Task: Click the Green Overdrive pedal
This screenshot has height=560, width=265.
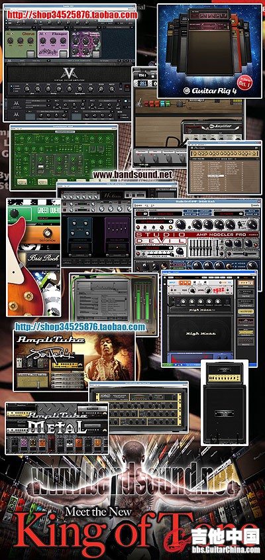Action: [x=34, y=213]
